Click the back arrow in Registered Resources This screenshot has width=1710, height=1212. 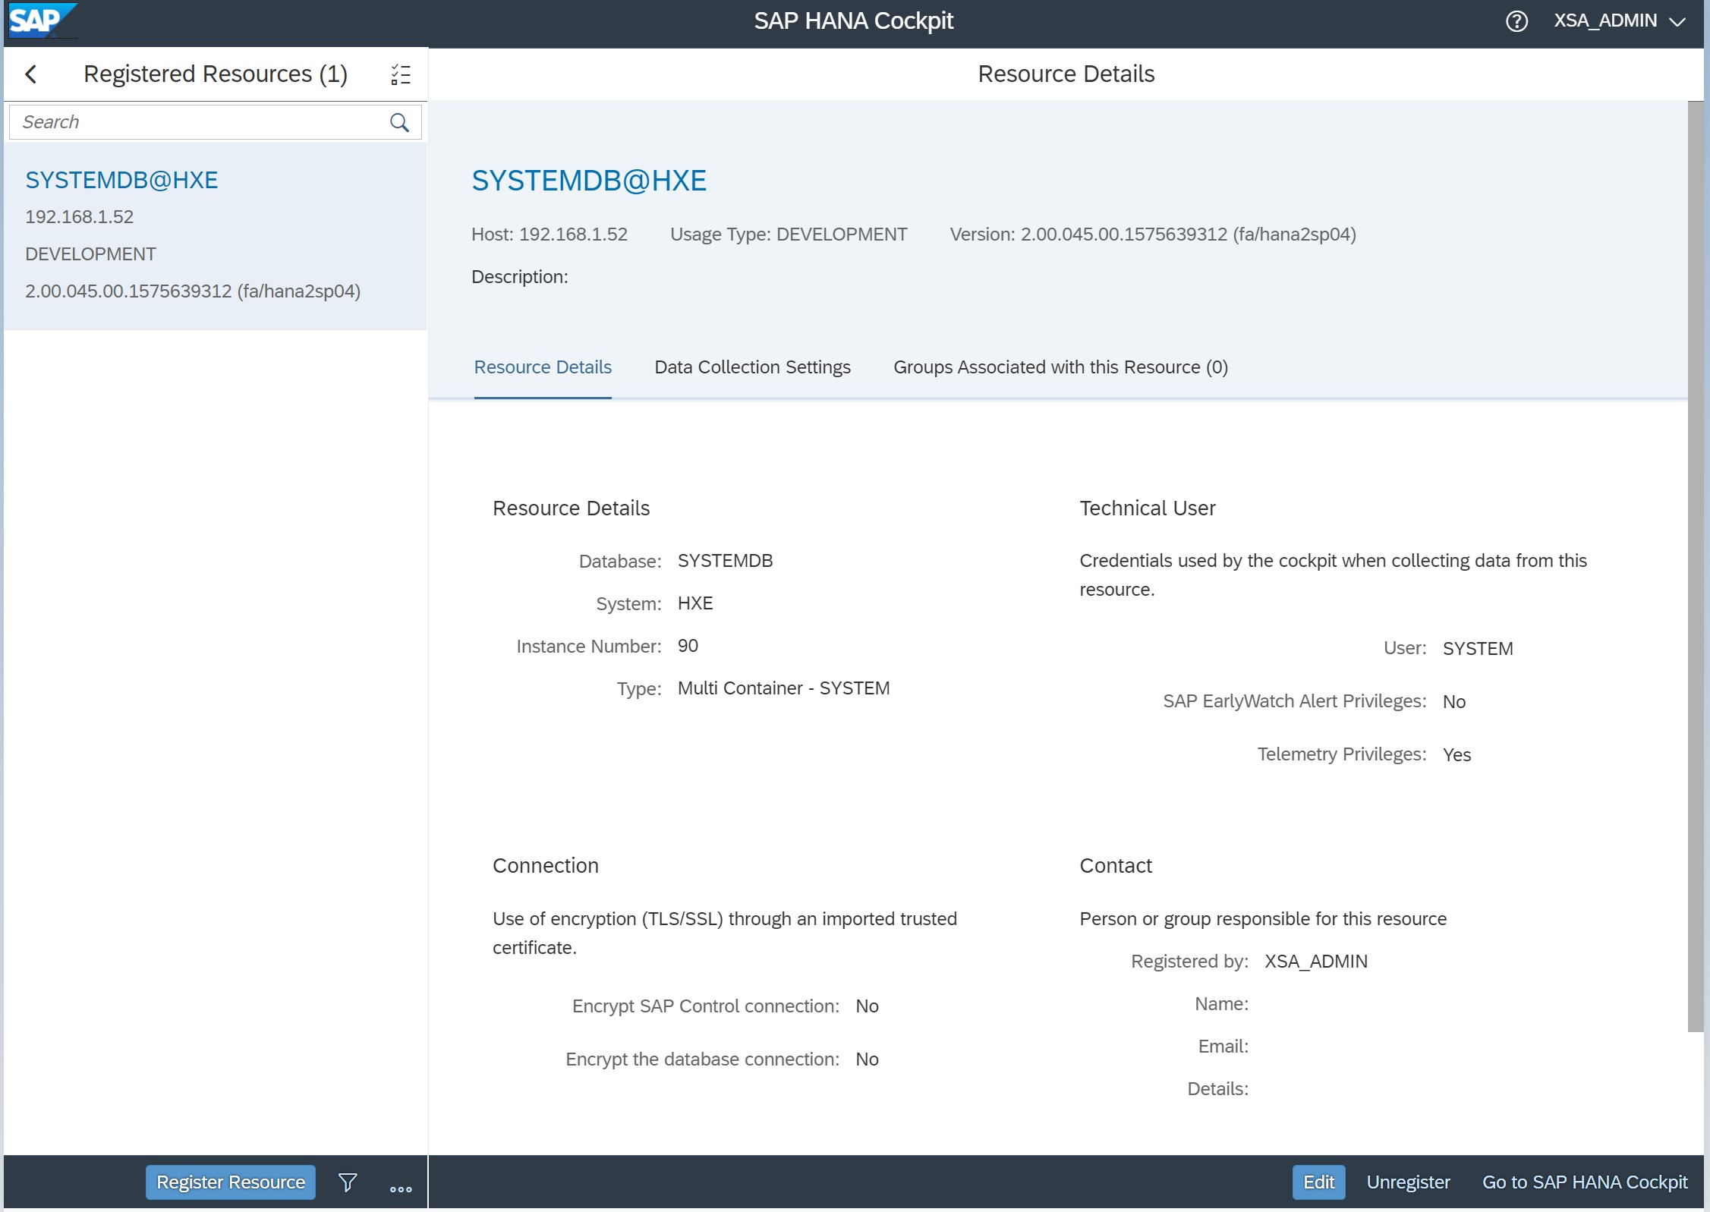[31, 74]
